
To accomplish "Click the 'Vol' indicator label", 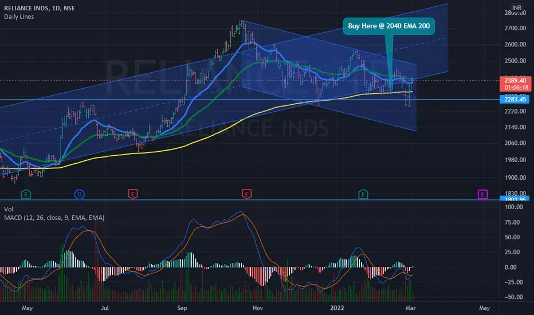I will pos(9,209).
